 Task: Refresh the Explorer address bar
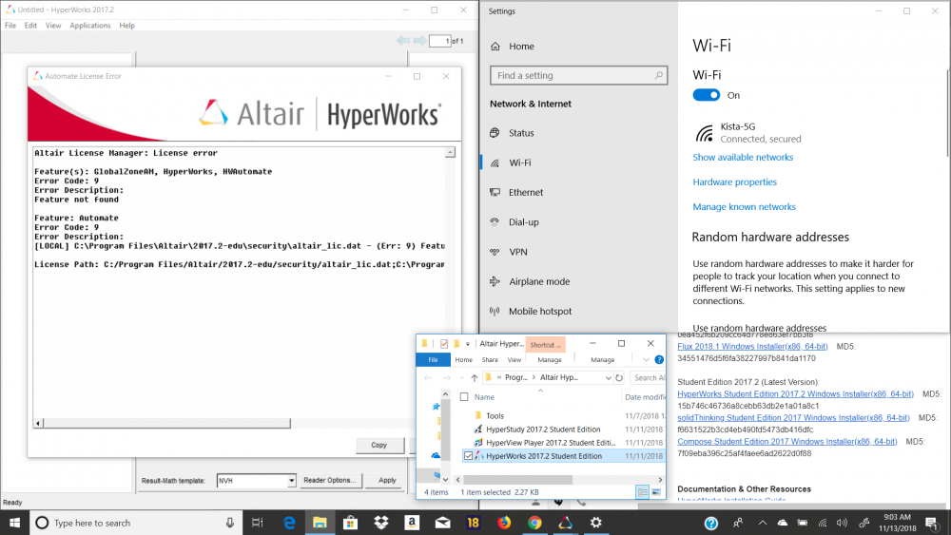click(619, 377)
